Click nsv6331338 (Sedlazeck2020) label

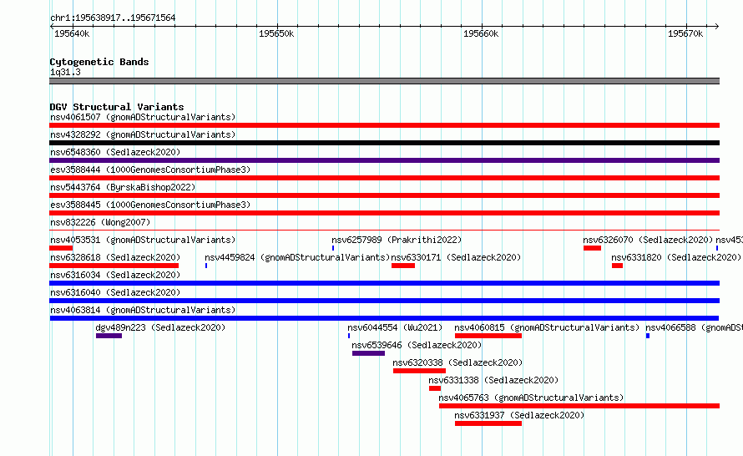pos(493,380)
